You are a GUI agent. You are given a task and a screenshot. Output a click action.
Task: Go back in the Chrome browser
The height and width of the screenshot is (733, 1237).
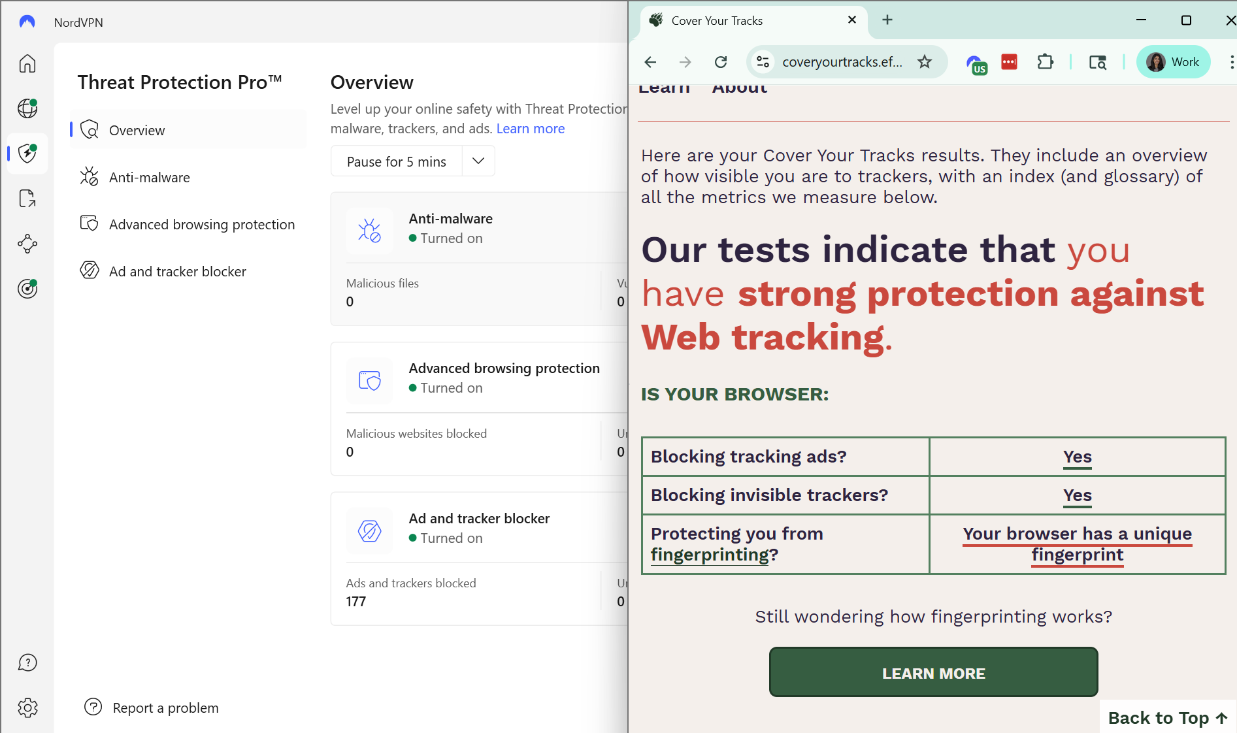pos(650,62)
